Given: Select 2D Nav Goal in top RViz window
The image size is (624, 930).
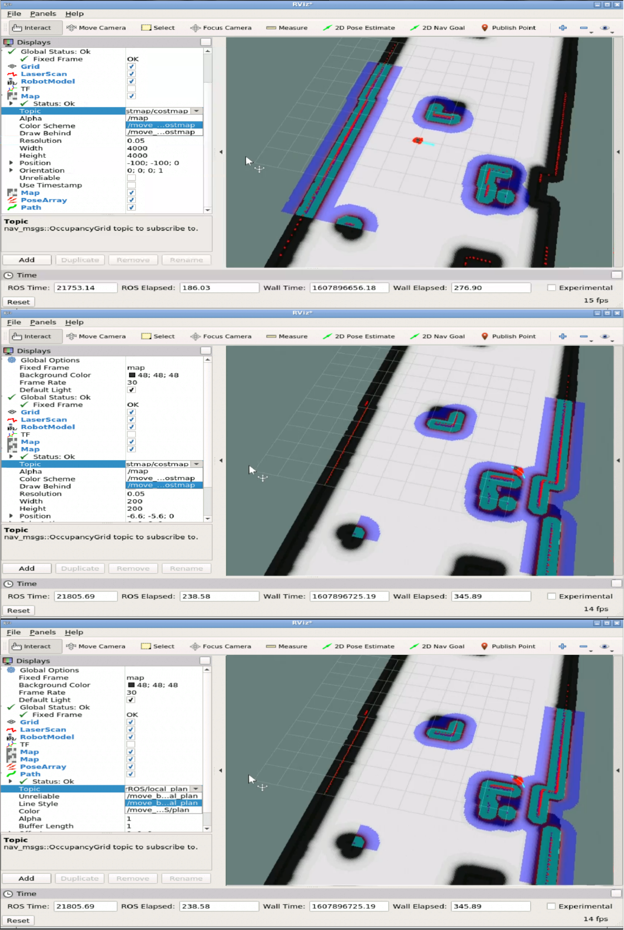Looking at the screenshot, I should coord(437,28).
